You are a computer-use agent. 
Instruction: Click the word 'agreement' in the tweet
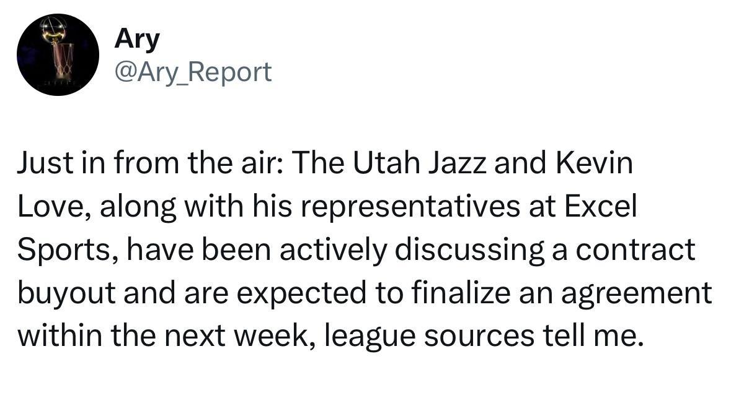tap(636, 293)
